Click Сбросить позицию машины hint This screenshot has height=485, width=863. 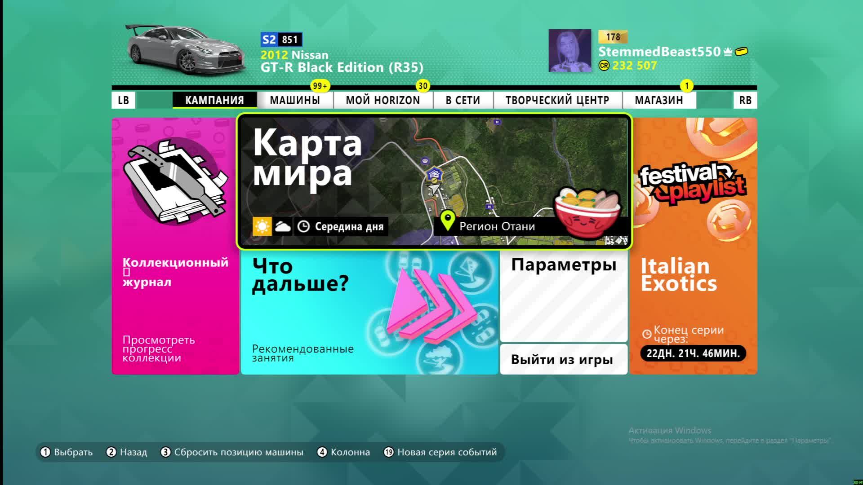[232, 452]
